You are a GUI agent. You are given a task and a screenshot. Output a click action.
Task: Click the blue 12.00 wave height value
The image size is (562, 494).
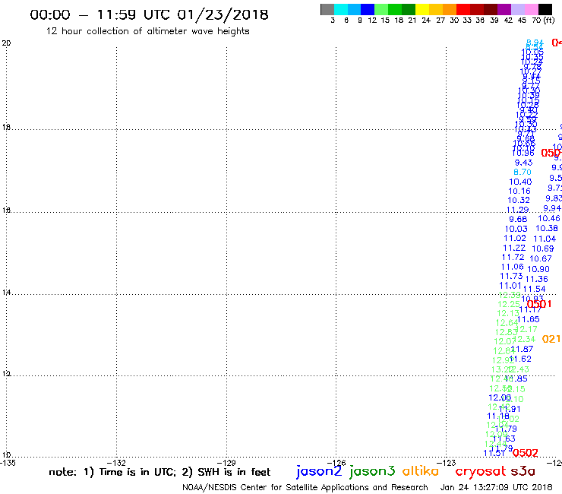pos(500,397)
